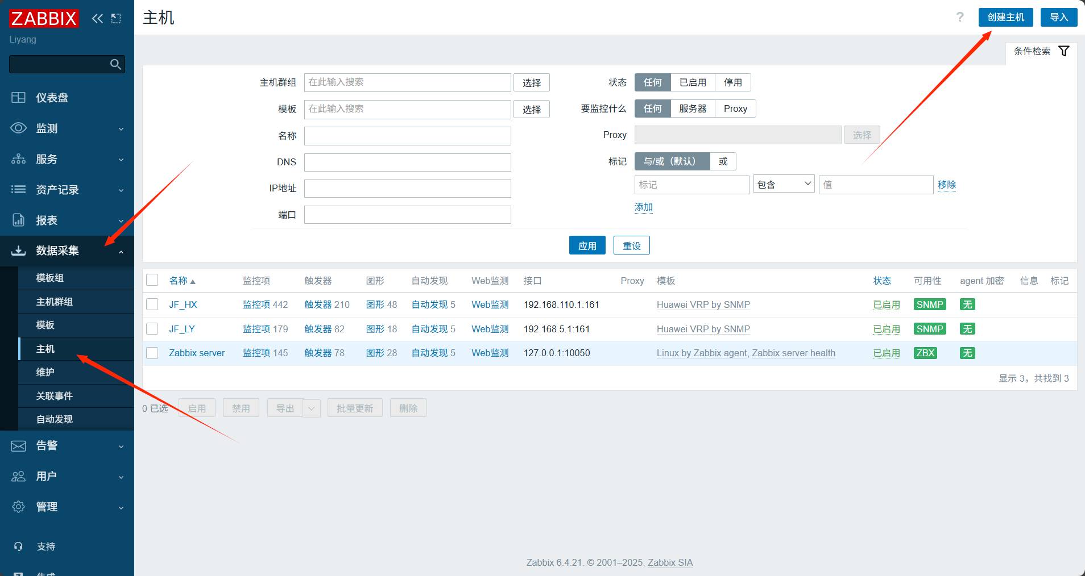
Task: Click the sidebar search magnifier icon
Action: click(115, 64)
